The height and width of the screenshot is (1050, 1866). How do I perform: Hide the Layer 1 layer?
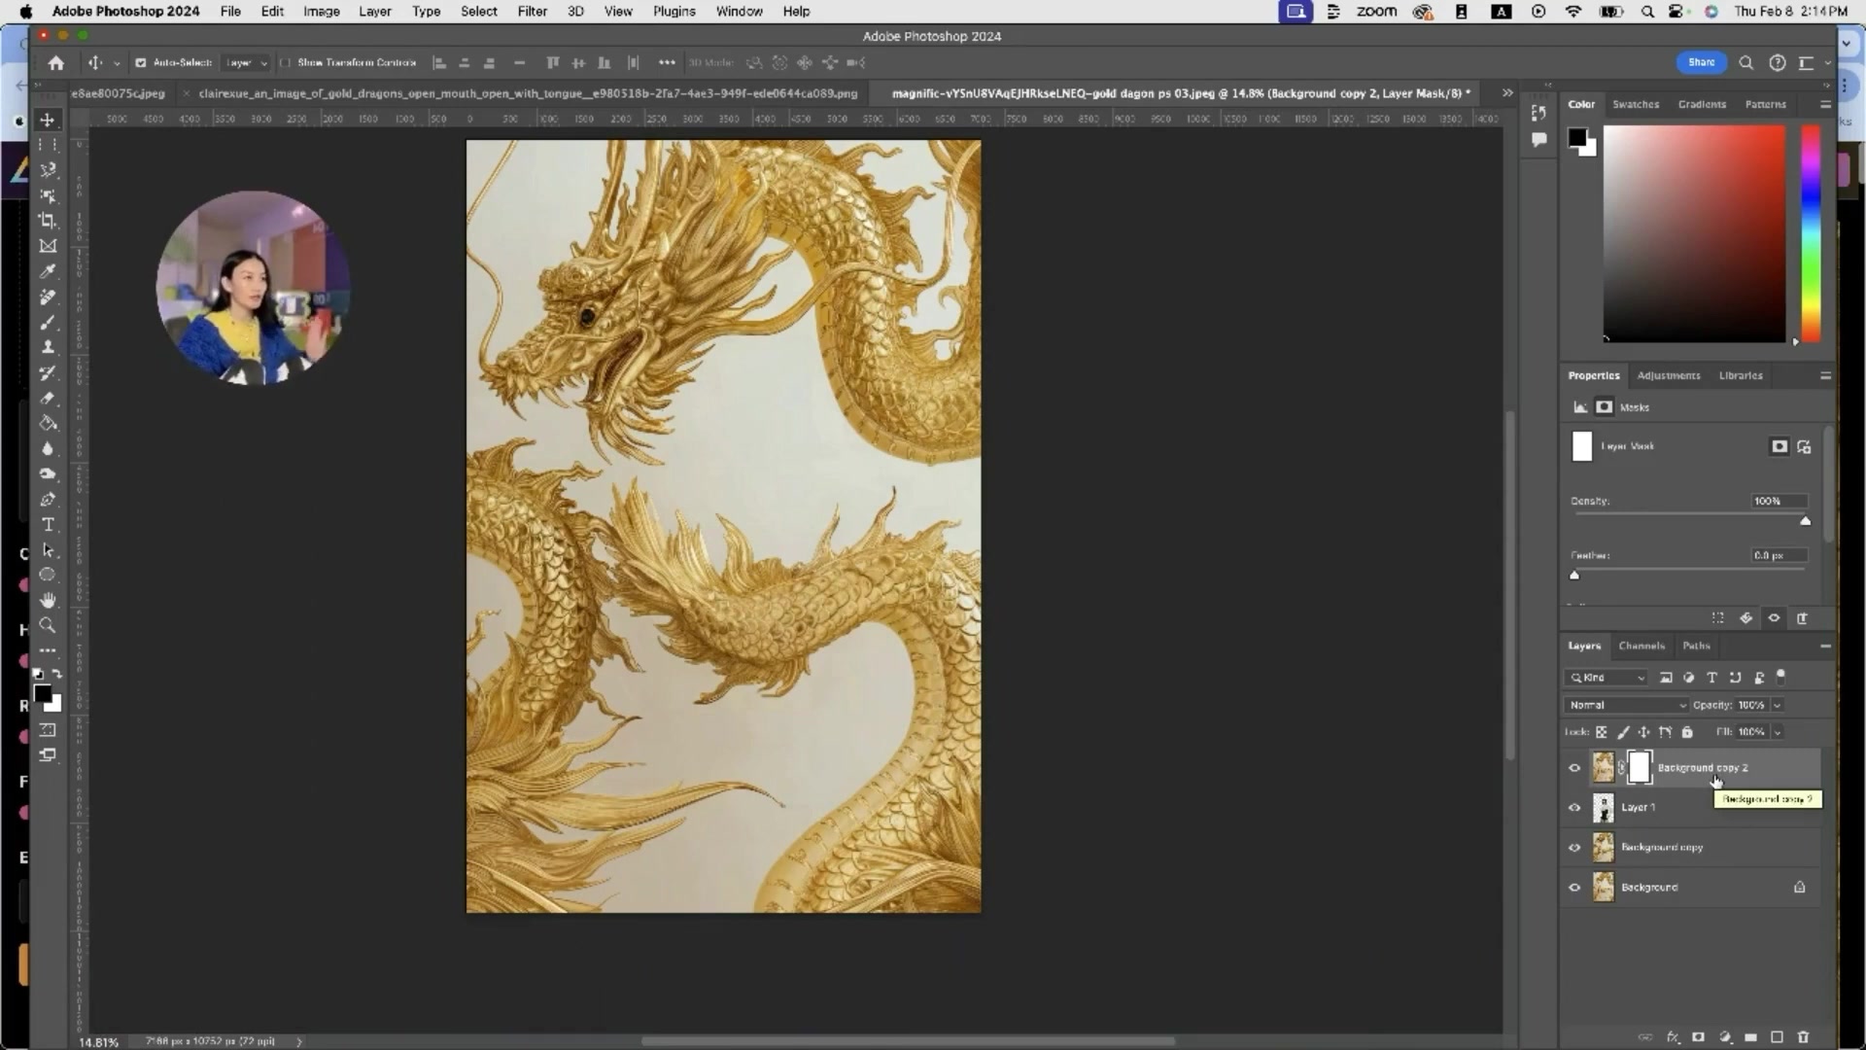pos(1574,807)
